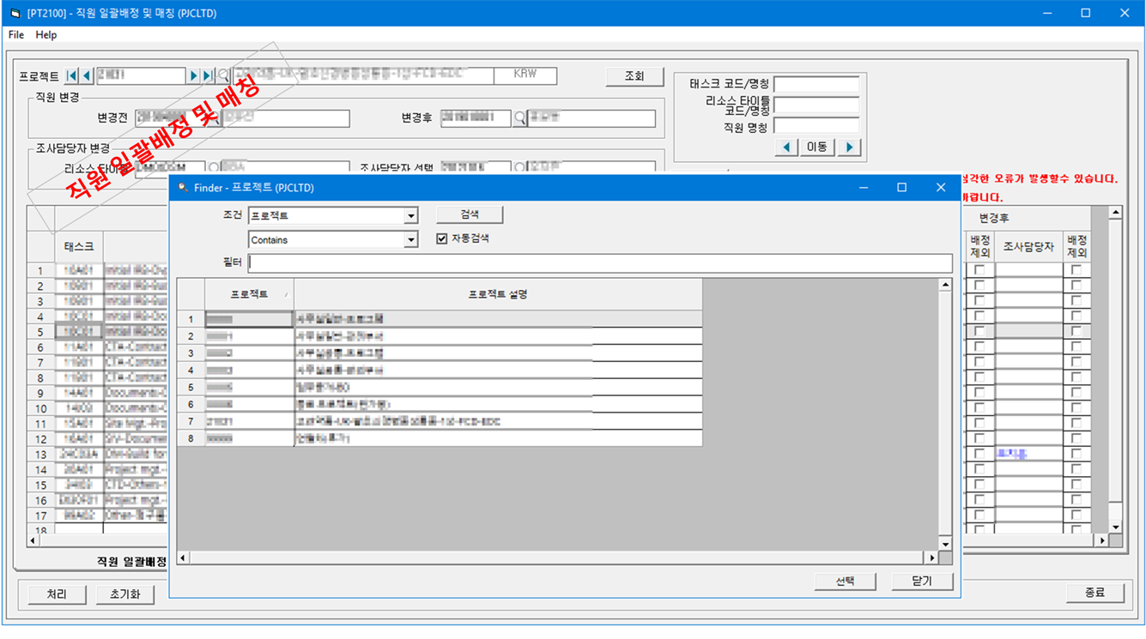Click the 필터 text field in Finder
The width and height of the screenshot is (1146, 639).
[600, 262]
